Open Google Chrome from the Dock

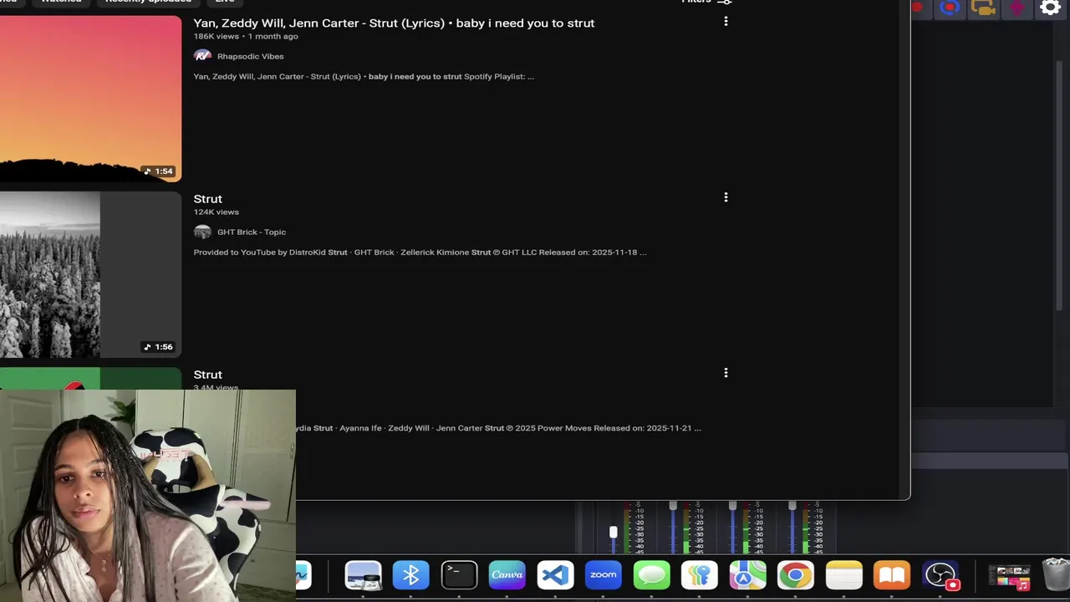pos(795,575)
